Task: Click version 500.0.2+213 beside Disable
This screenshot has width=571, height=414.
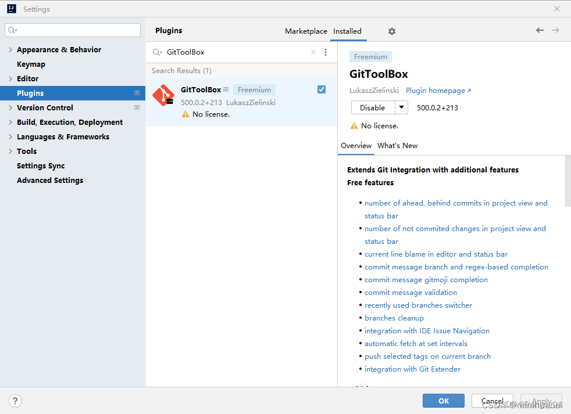Action: pos(437,107)
